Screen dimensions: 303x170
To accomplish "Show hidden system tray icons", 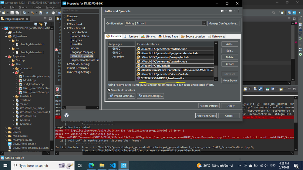I will [x=240, y=165].
